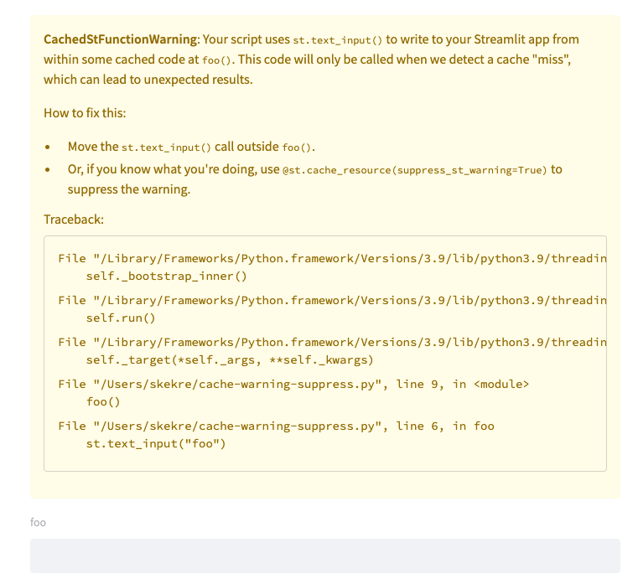Click the 'Move the st.text_input() call outside' bullet
The width and height of the screenshot is (633, 584).
click(191, 147)
